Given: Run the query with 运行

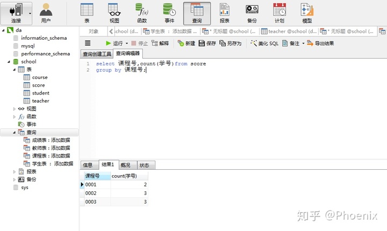Looking at the screenshot, I should pyautogui.click(x=114, y=44).
